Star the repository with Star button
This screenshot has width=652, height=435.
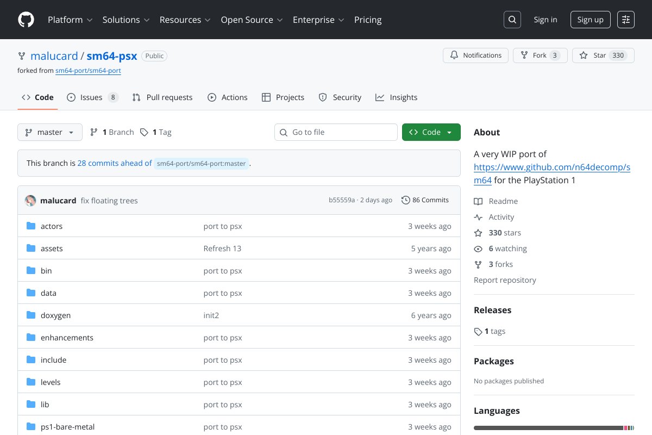(603, 55)
